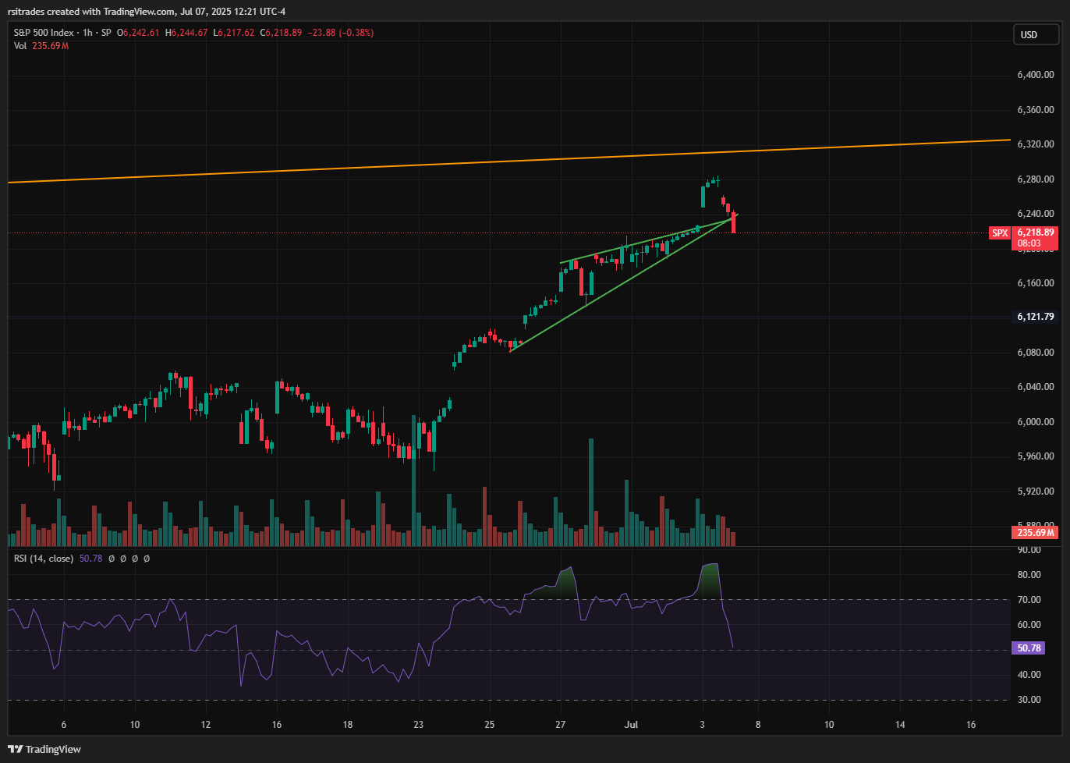Click the 18 date on time axis
This screenshot has width=1070, height=763.
point(348,725)
